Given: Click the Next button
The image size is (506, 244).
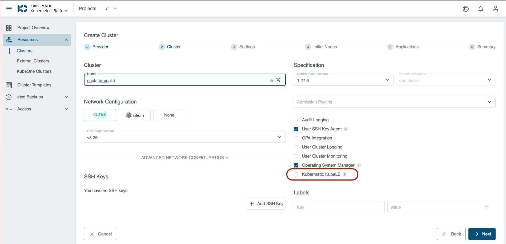Looking at the screenshot, I should click(482, 234).
